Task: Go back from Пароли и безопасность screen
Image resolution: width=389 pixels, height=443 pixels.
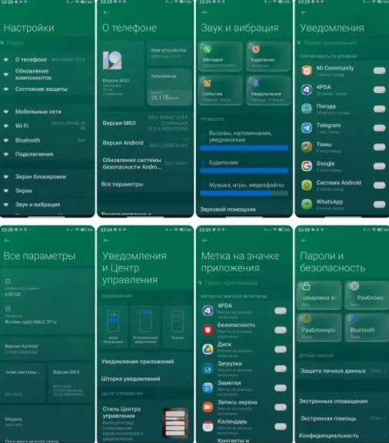Action: [x=304, y=240]
